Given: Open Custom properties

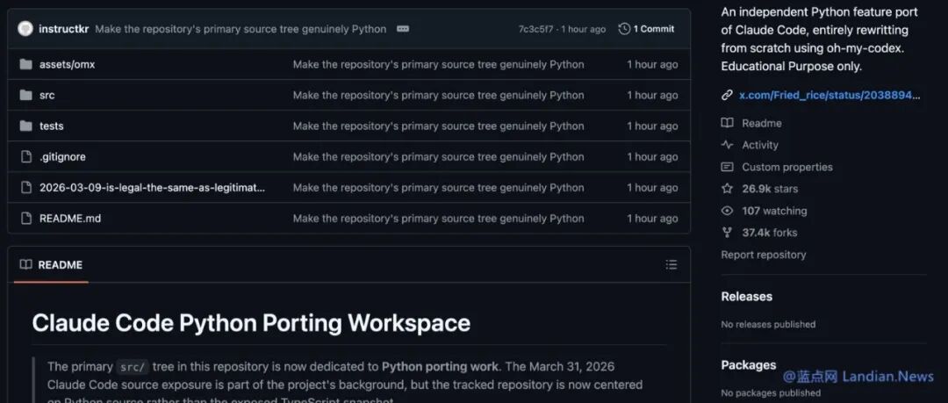Looking at the screenshot, I should pos(787,167).
